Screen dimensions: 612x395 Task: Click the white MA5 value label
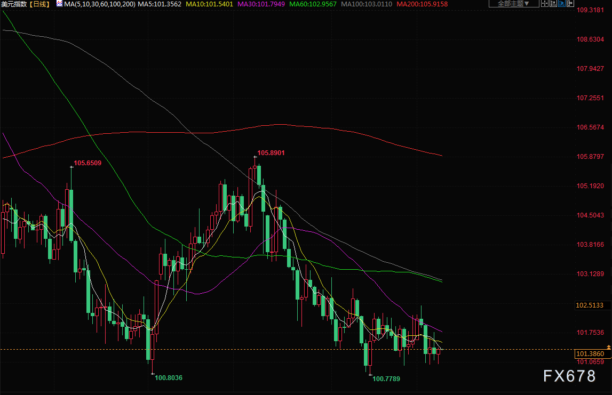(159, 4)
